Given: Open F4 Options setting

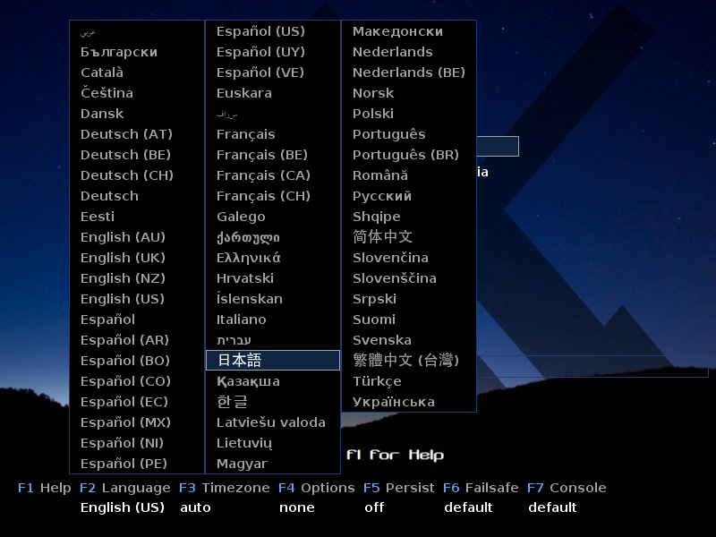Looking at the screenshot, I should click(x=317, y=488).
